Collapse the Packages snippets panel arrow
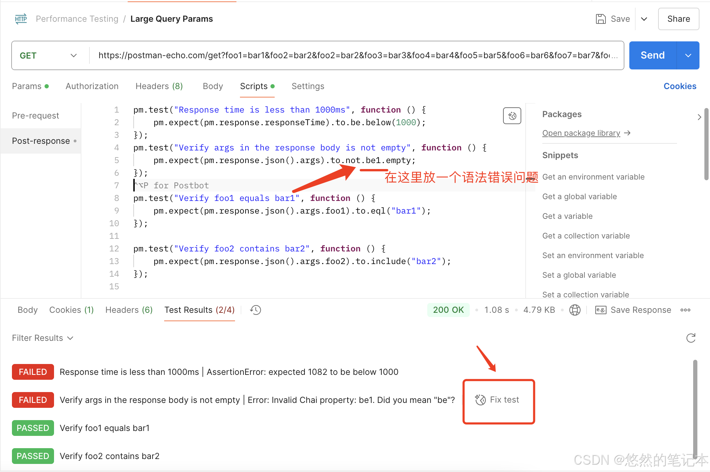710x472 pixels. coord(699,117)
